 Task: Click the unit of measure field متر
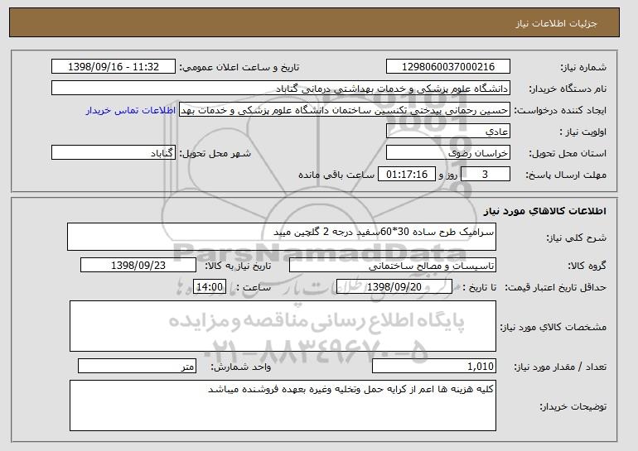point(137,366)
